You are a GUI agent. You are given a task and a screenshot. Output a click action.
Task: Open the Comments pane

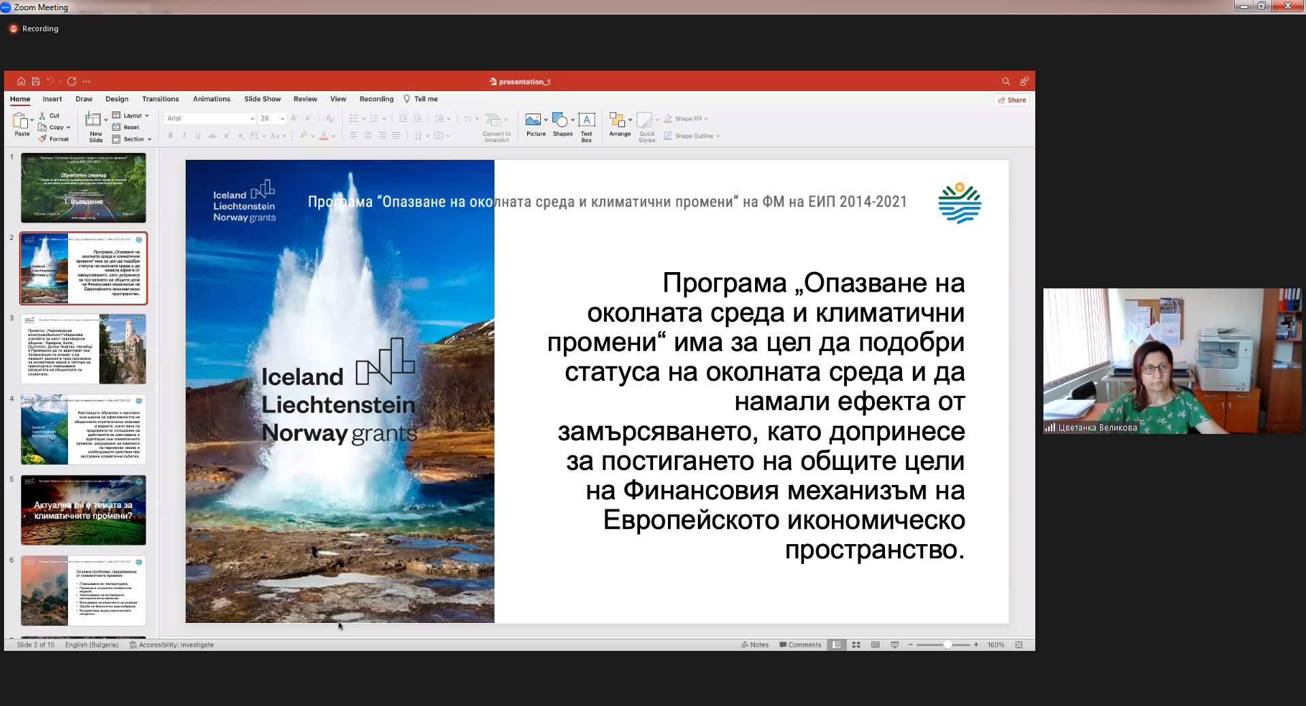click(801, 645)
